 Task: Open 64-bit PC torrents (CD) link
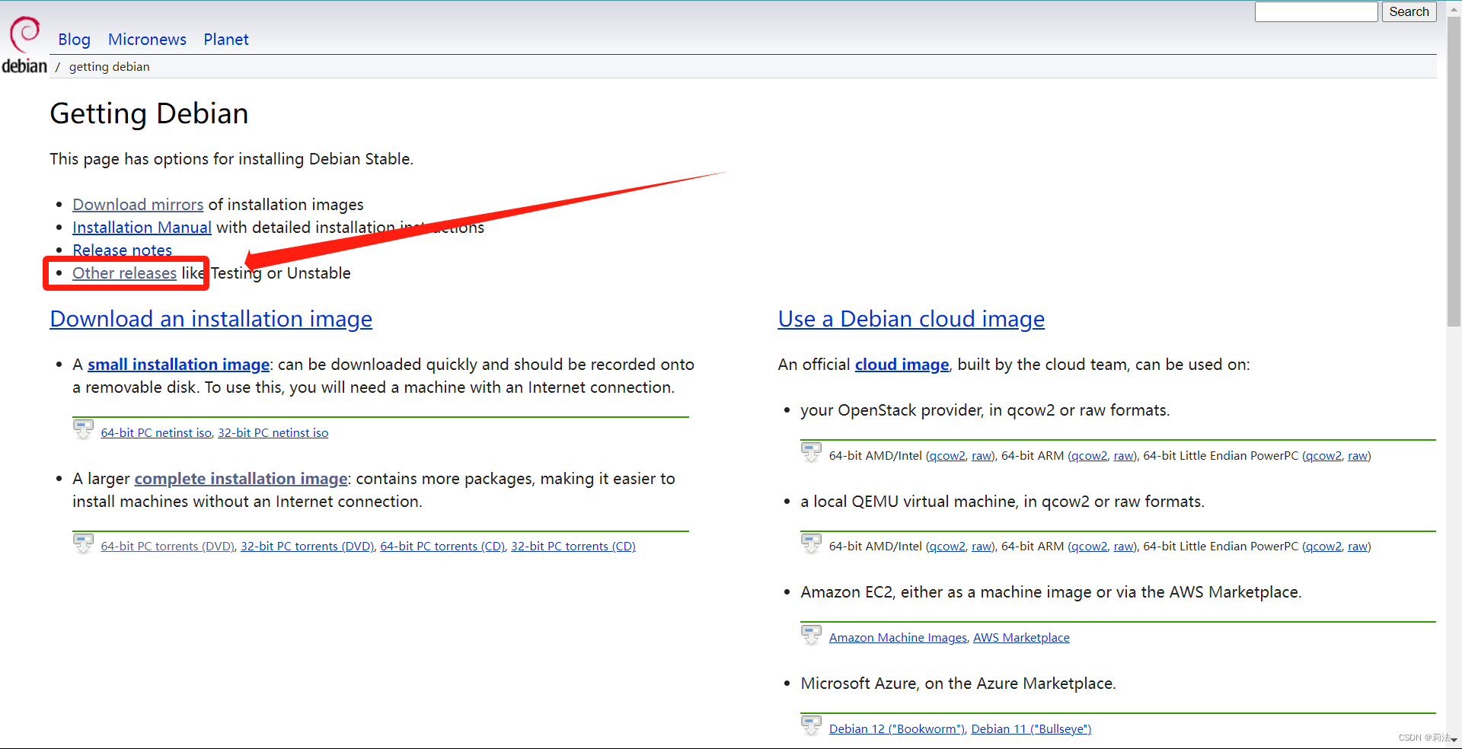coord(442,547)
